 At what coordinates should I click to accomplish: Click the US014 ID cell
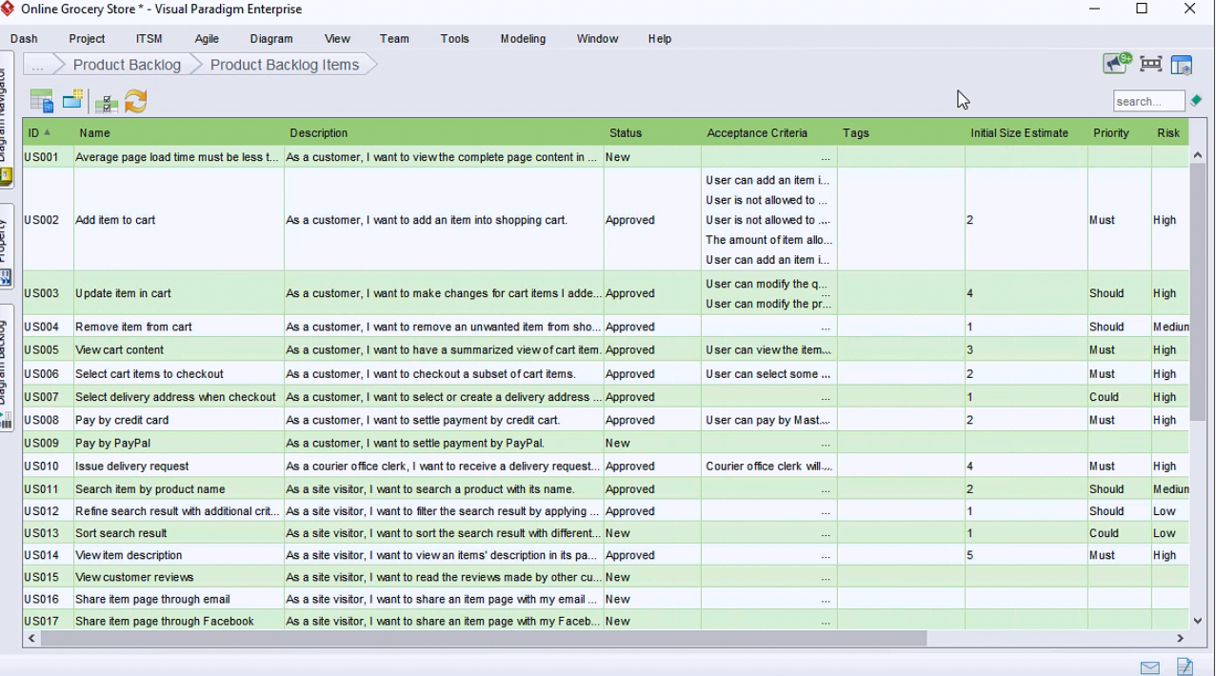tap(48, 555)
